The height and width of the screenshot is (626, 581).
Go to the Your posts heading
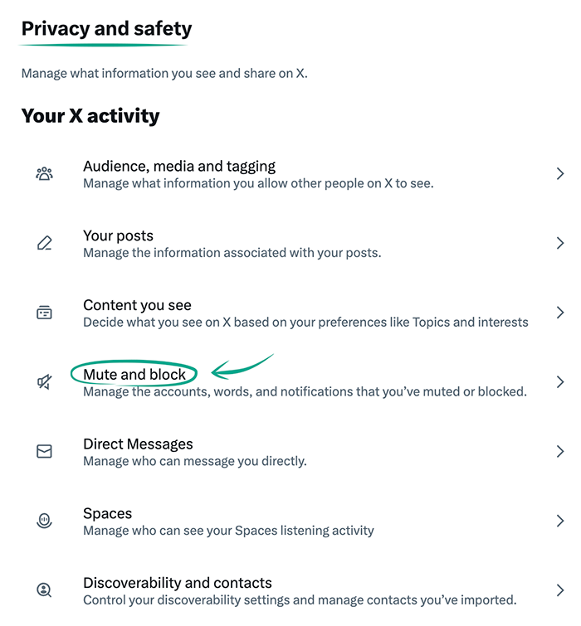118,235
